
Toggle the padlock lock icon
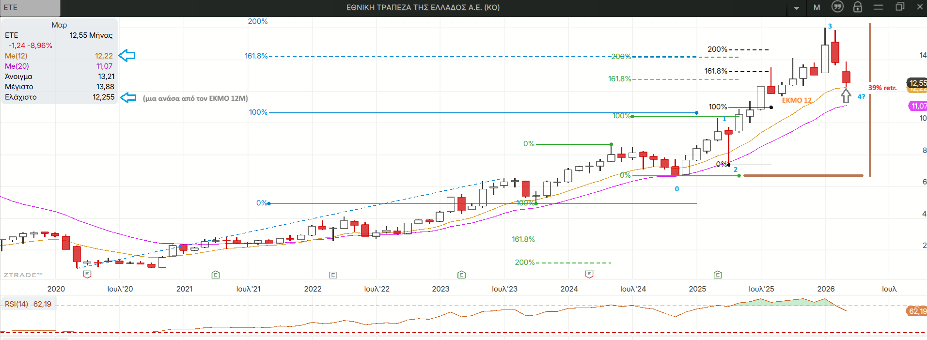(858, 7)
